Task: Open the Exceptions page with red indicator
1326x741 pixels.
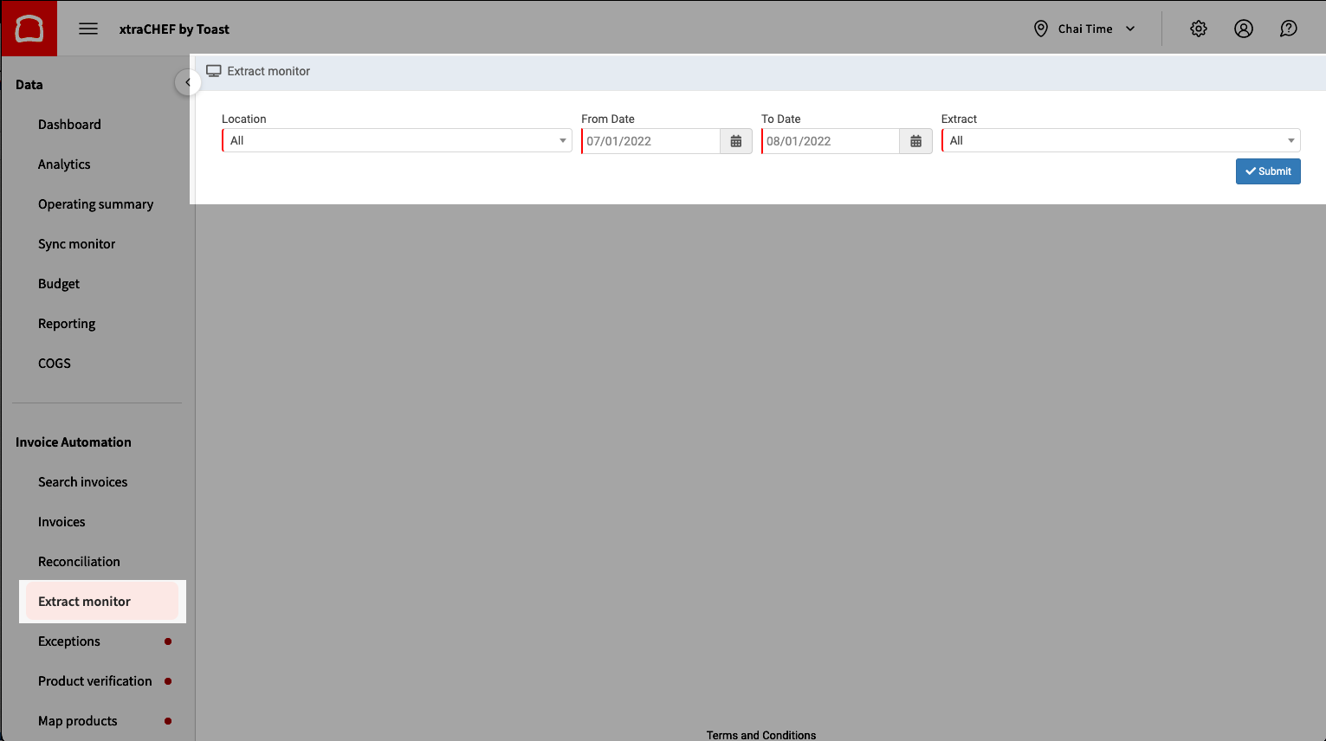Action: pos(68,641)
